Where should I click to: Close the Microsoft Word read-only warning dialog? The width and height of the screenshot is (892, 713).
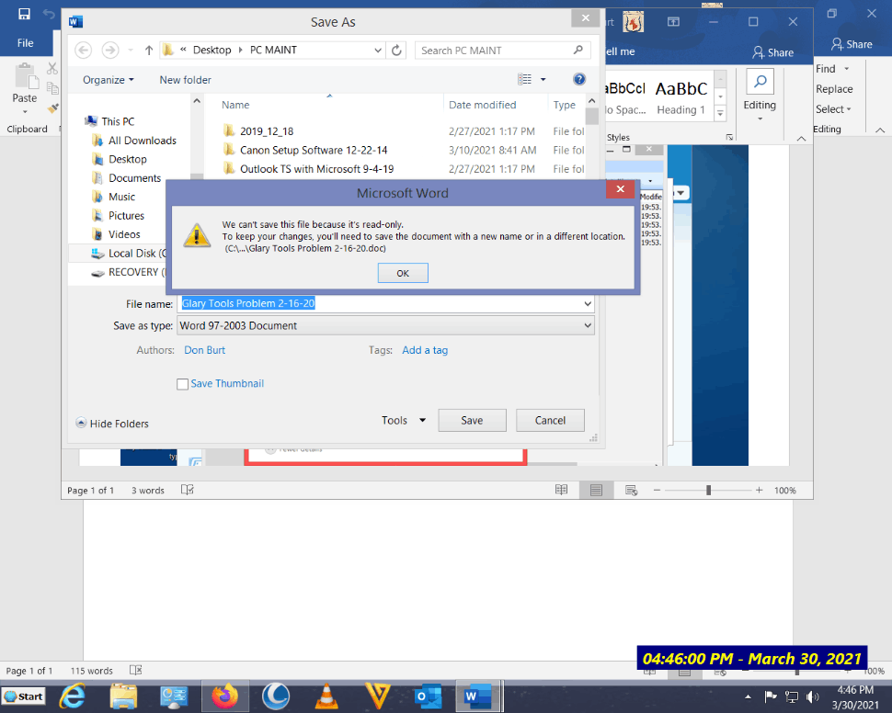(620, 188)
